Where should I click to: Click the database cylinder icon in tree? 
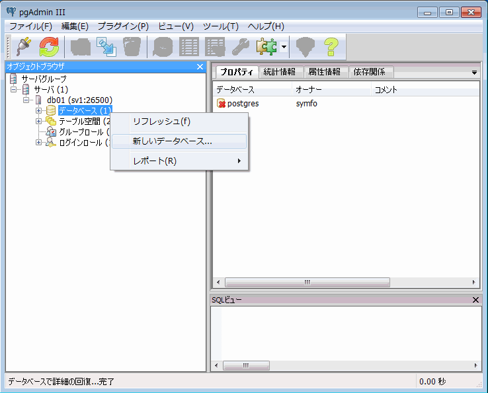click(51, 111)
